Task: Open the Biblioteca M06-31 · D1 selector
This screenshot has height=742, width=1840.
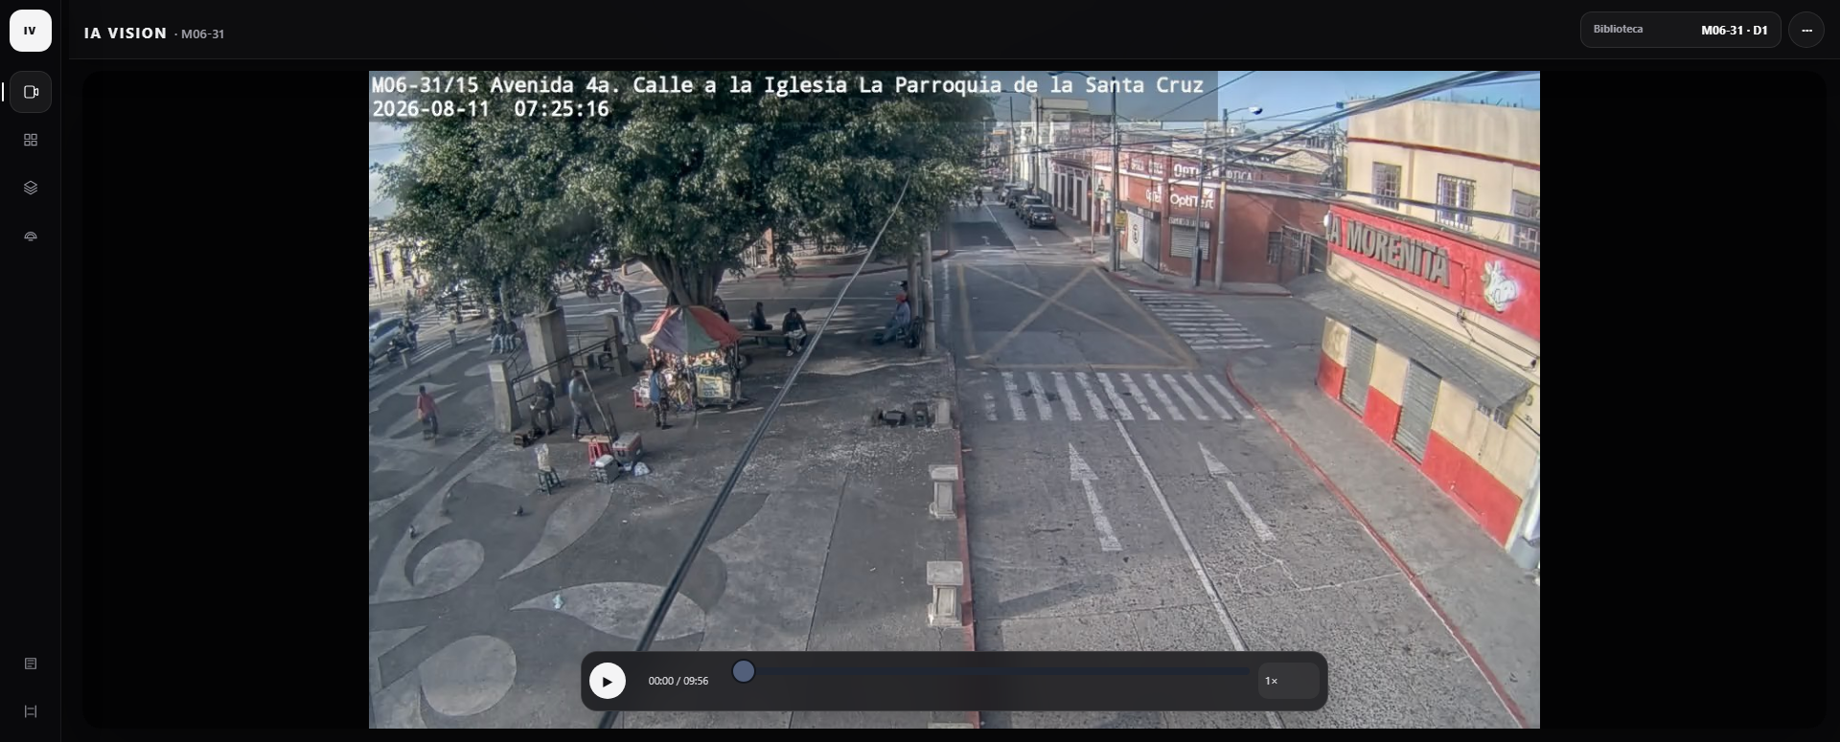Action: pyautogui.click(x=1680, y=30)
